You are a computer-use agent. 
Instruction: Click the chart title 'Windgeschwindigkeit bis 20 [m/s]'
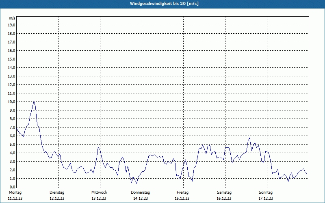tap(164, 4)
